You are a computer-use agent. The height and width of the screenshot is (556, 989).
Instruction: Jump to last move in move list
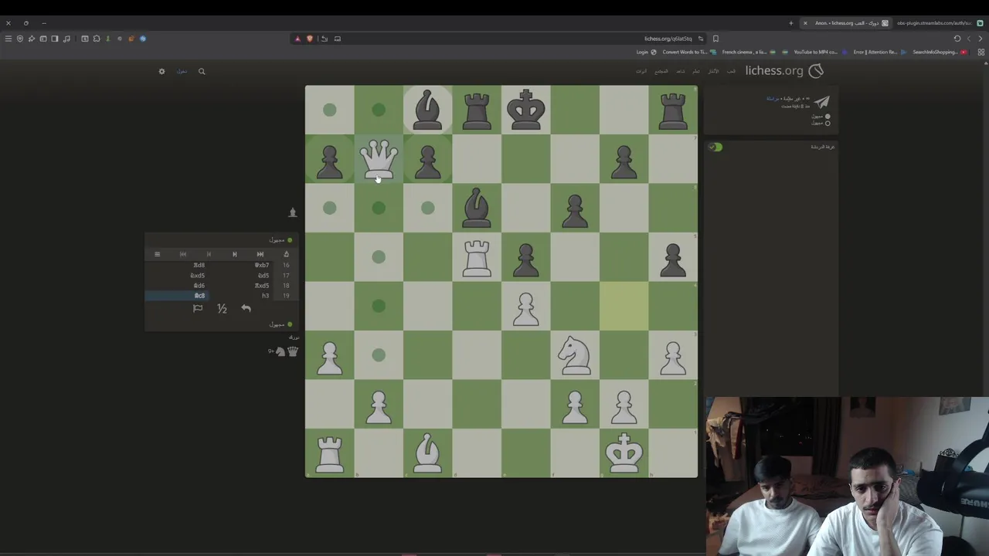coord(183,254)
